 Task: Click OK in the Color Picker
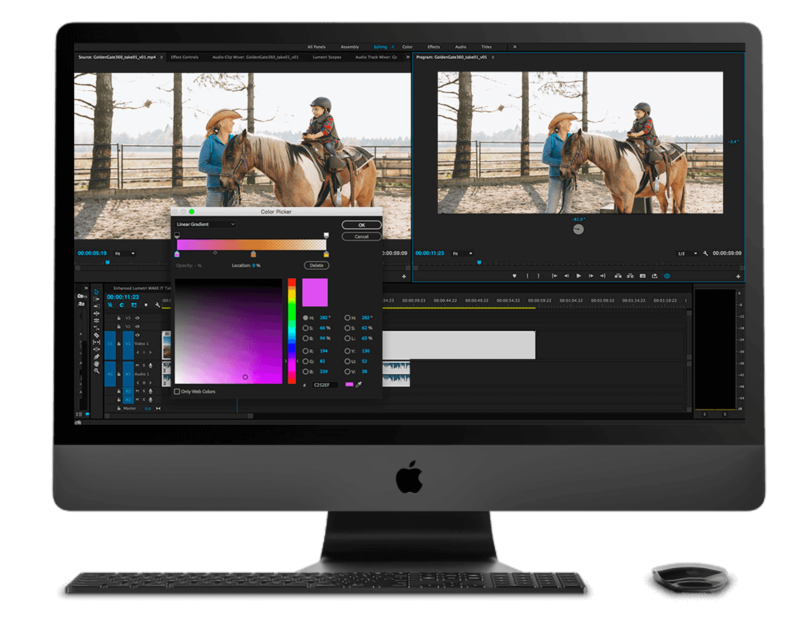tap(361, 225)
